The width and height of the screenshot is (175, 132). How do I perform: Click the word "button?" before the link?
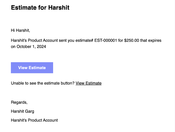68,83
